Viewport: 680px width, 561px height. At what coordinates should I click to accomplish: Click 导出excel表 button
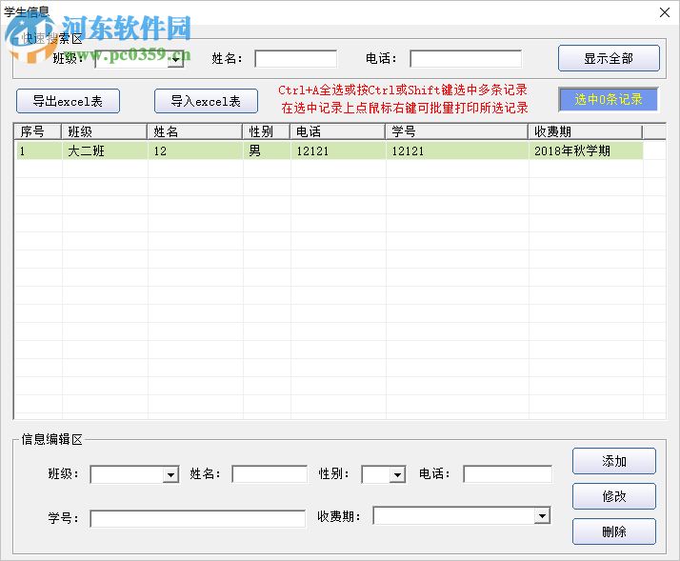[68, 101]
